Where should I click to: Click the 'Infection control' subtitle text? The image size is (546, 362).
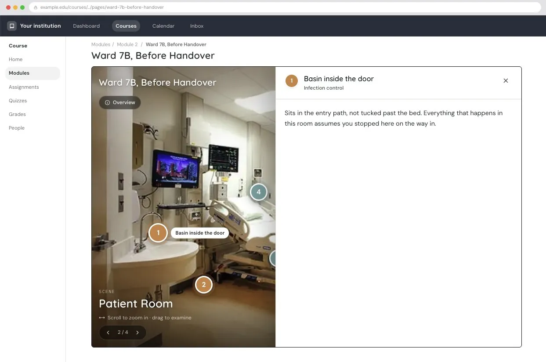click(x=324, y=88)
